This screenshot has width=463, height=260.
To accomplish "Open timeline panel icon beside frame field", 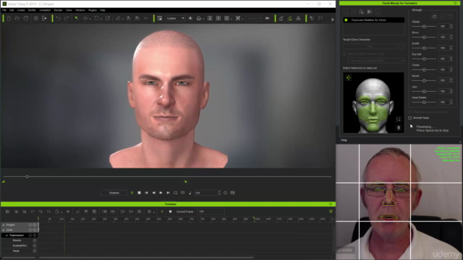I will [233, 193].
